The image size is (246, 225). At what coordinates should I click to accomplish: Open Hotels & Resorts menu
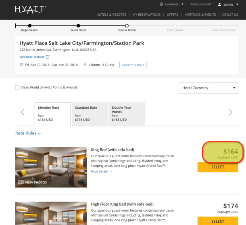click(x=111, y=15)
